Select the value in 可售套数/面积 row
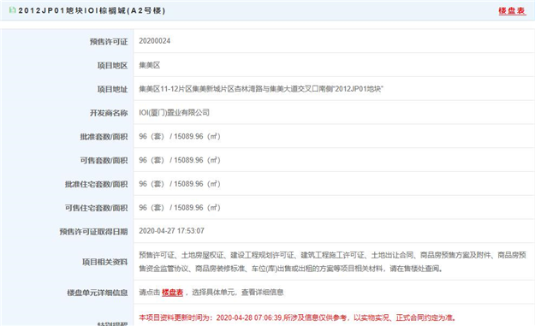Viewport: 535px width, 326px height. pos(180,160)
